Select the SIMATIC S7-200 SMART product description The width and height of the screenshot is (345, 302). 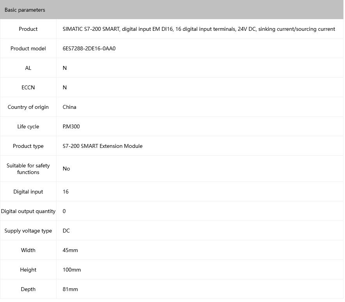[199, 29]
